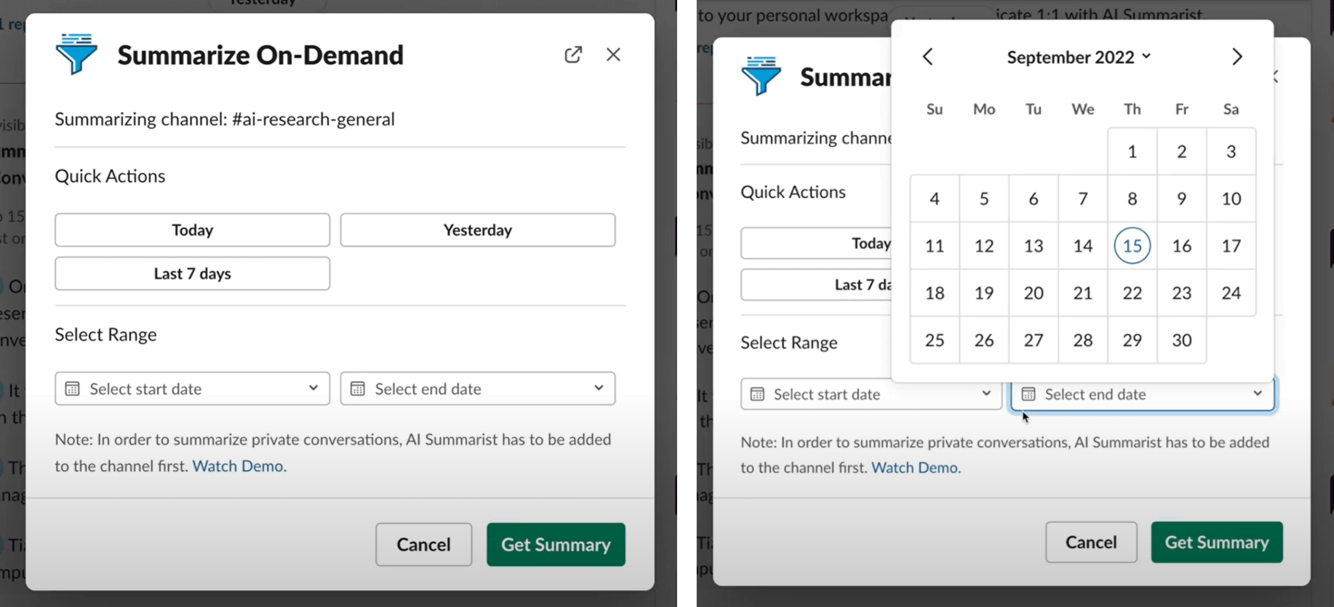Pick September 15 in the calendar

coord(1132,246)
